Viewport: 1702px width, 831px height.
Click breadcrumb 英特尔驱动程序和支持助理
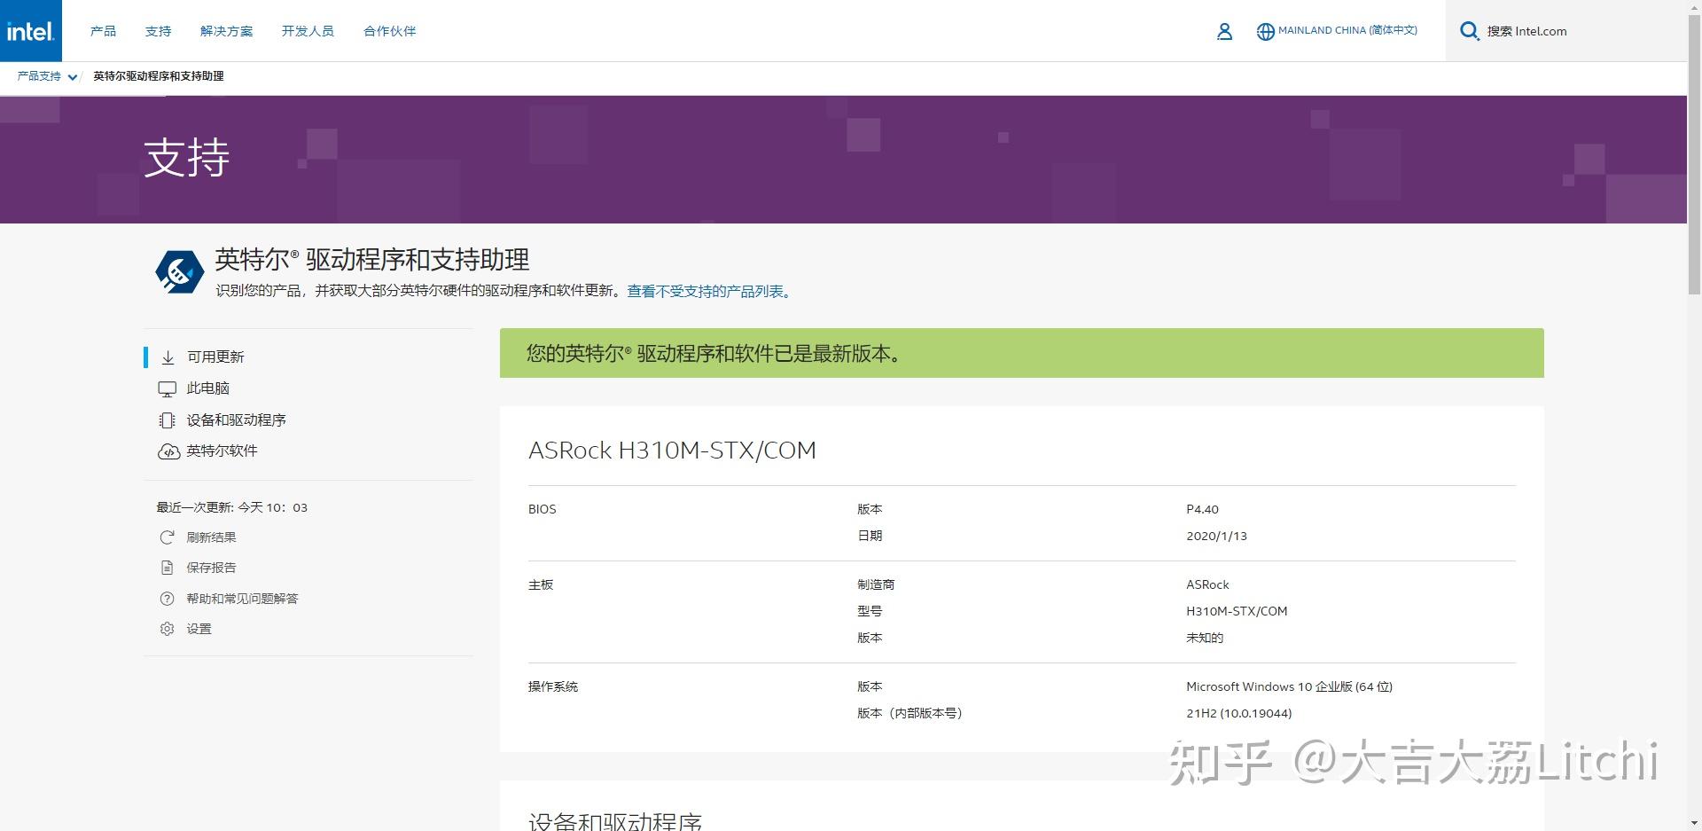tap(159, 76)
